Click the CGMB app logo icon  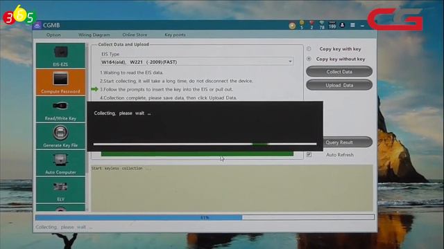tap(37, 26)
